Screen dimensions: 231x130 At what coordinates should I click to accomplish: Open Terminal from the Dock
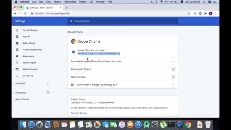171,125
